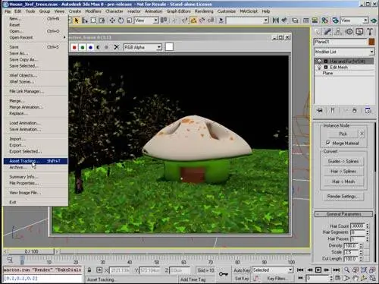Choose the Select and Rotate tool
Screen dimensions: 379x284
[x=121, y=21]
